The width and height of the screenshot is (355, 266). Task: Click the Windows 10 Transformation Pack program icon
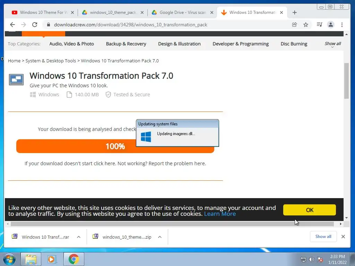point(16,79)
